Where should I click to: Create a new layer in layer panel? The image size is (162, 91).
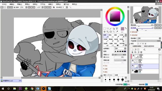click(132, 50)
